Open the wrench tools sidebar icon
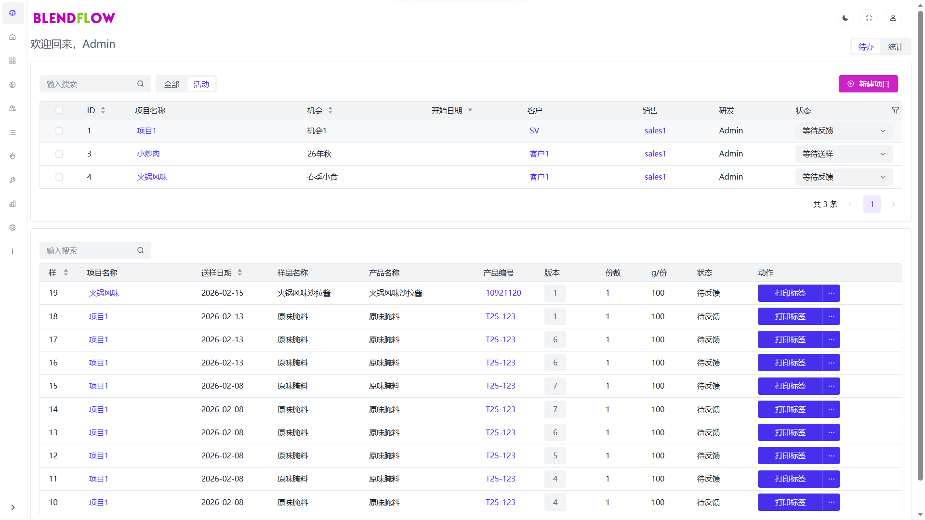 coord(13,180)
